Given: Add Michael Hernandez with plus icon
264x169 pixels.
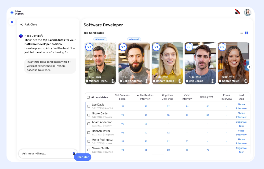Looking at the screenshot, I should (112, 81).
